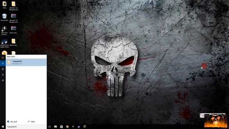Viewport: 229px width, 129px height.
Task: Open the Feedback icon in the search sidebar
Action: [3, 80]
